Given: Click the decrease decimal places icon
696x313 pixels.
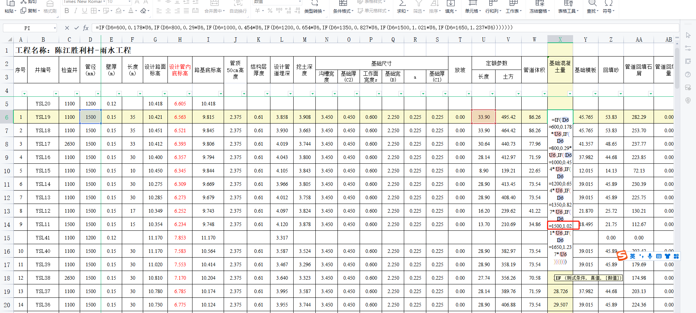Looking at the screenshot, I should click(297, 11).
